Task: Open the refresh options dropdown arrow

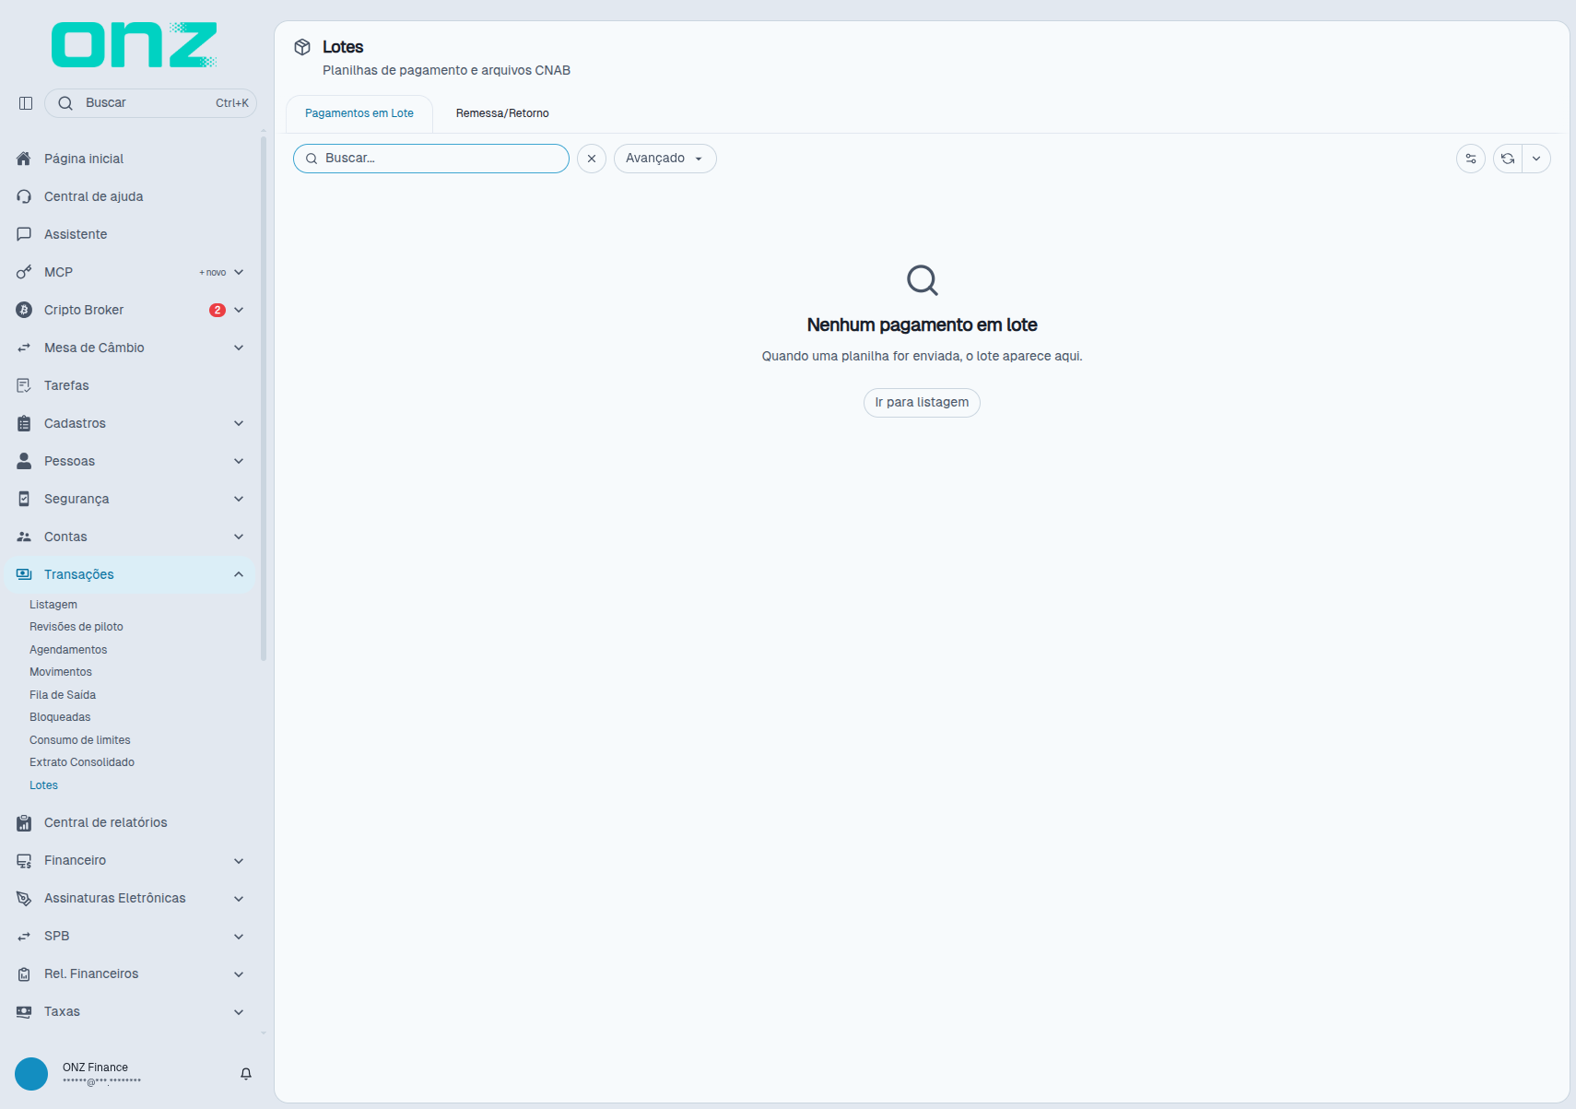Action: (x=1536, y=159)
